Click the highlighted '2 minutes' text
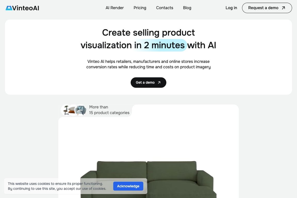 tap(164, 45)
